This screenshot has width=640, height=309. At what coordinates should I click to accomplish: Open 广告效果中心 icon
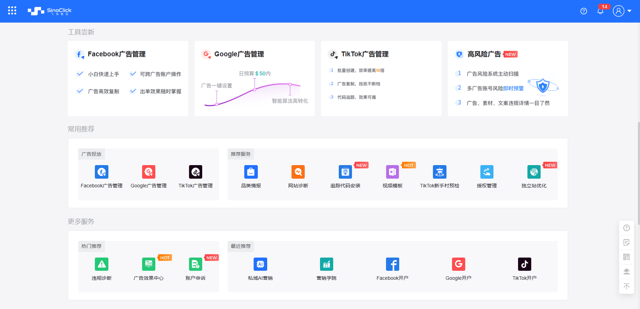(x=149, y=264)
